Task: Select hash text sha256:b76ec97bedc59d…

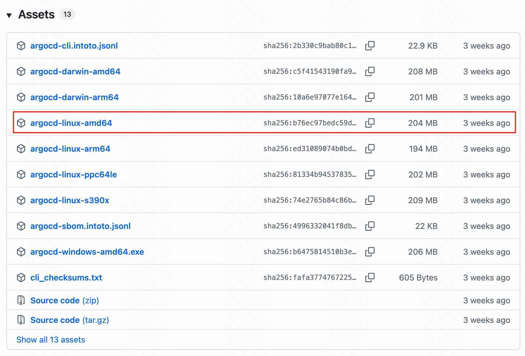Action: tap(310, 123)
